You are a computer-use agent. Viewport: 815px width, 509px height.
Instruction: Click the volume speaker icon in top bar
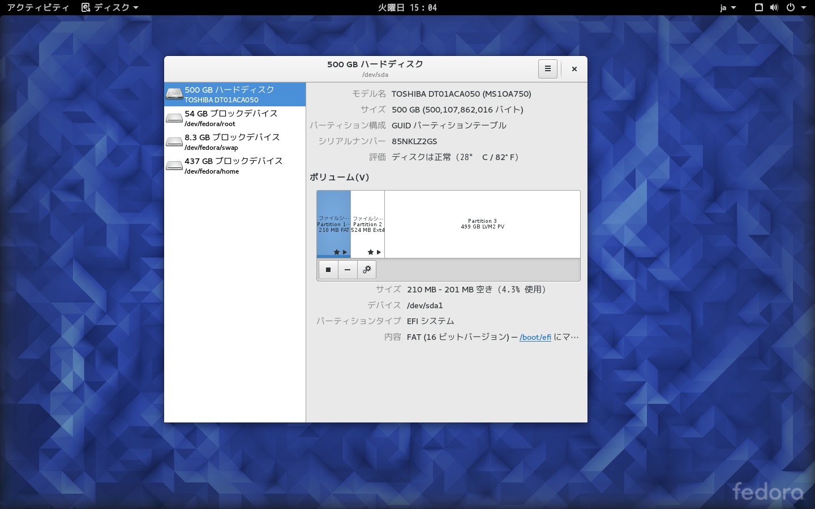[x=774, y=7]
